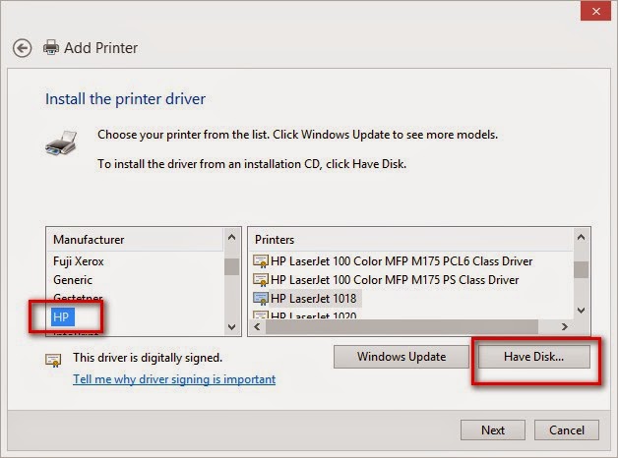618x458 pixels.
Task: Click the Printers vertical scrollbar thumb
Action: [x=581, y=270]
